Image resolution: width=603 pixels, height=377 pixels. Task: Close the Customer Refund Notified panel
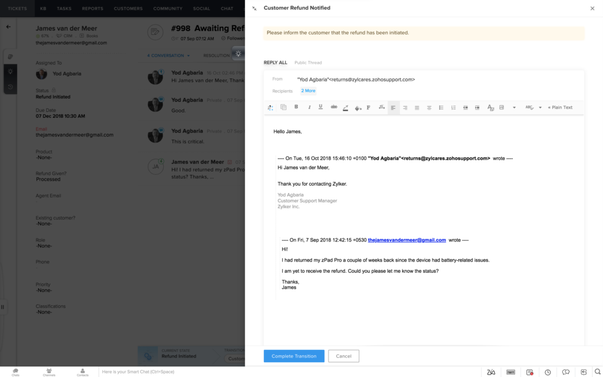click(x=592, y=8)
